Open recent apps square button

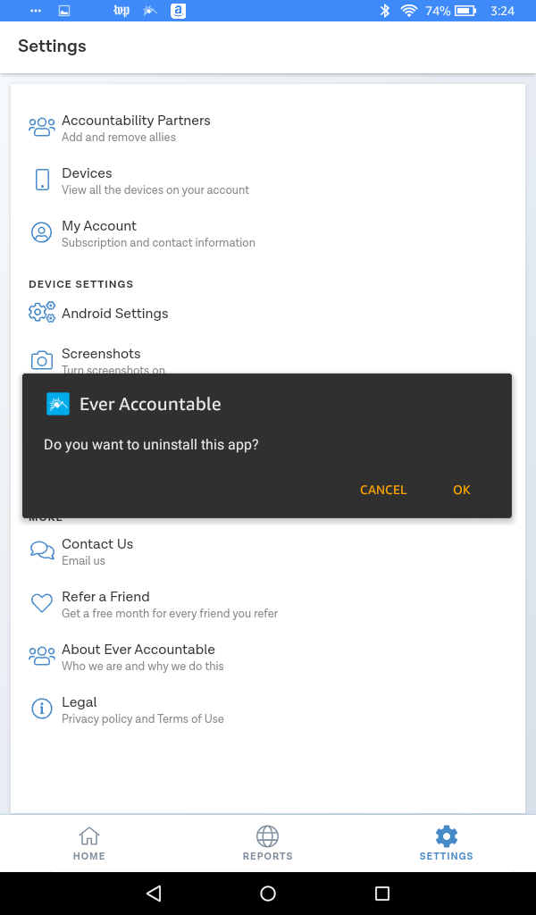pos(382,894)
